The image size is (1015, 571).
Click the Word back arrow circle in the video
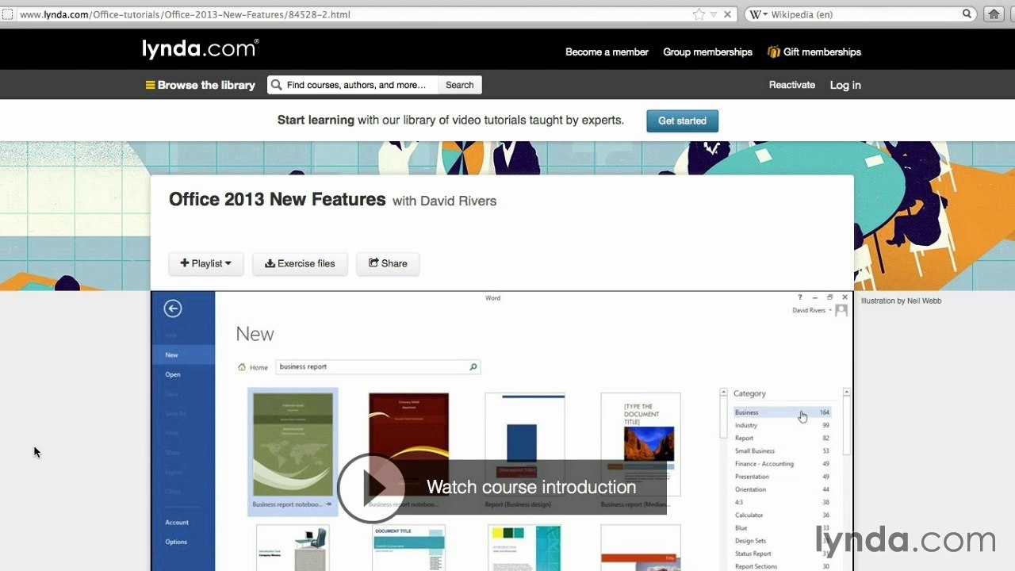click(x=173, y=308)
